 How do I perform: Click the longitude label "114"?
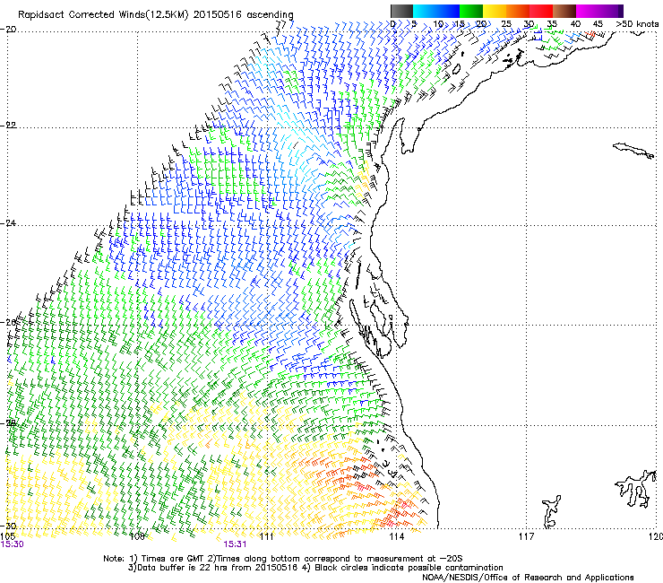tap(396, 536)
